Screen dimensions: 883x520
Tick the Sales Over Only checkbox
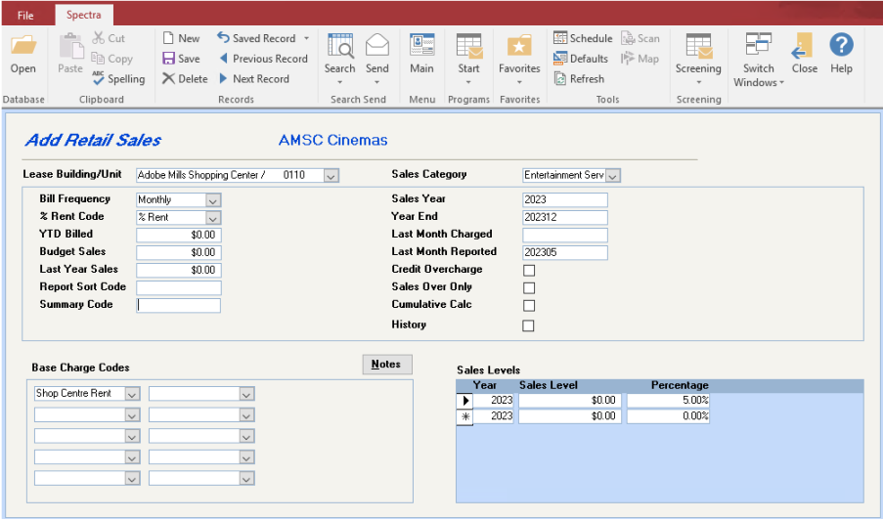point(529,287)
